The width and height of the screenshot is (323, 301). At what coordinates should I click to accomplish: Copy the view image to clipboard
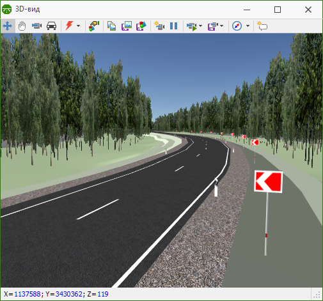pos(111,26)
